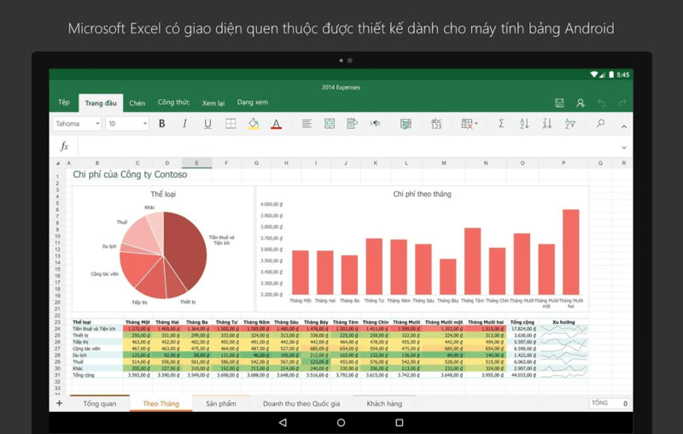
Task: Click the 2014 Expenses document title
Action: (x=341, y=87)
